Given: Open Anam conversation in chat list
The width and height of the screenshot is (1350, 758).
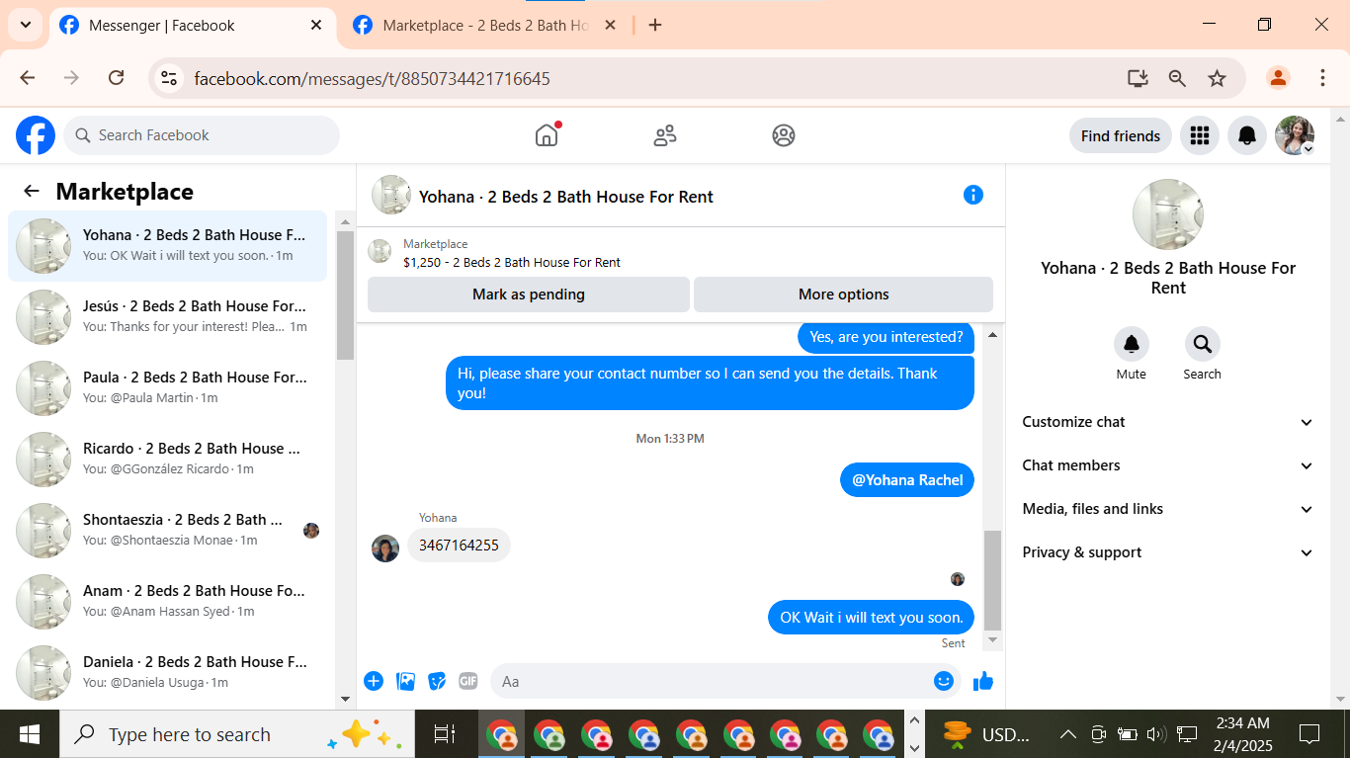Looking at the screenshot, I should [x=168, y=602].
